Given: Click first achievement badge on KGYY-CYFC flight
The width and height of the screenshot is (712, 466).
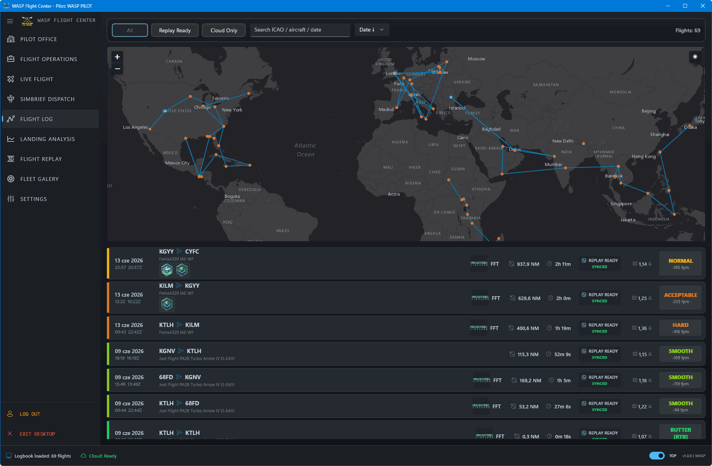Looking at the screenshot, I should tap(167, 270).
